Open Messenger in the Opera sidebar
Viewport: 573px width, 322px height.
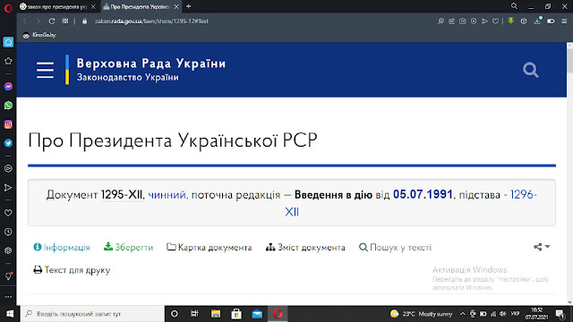click(8, 87)
